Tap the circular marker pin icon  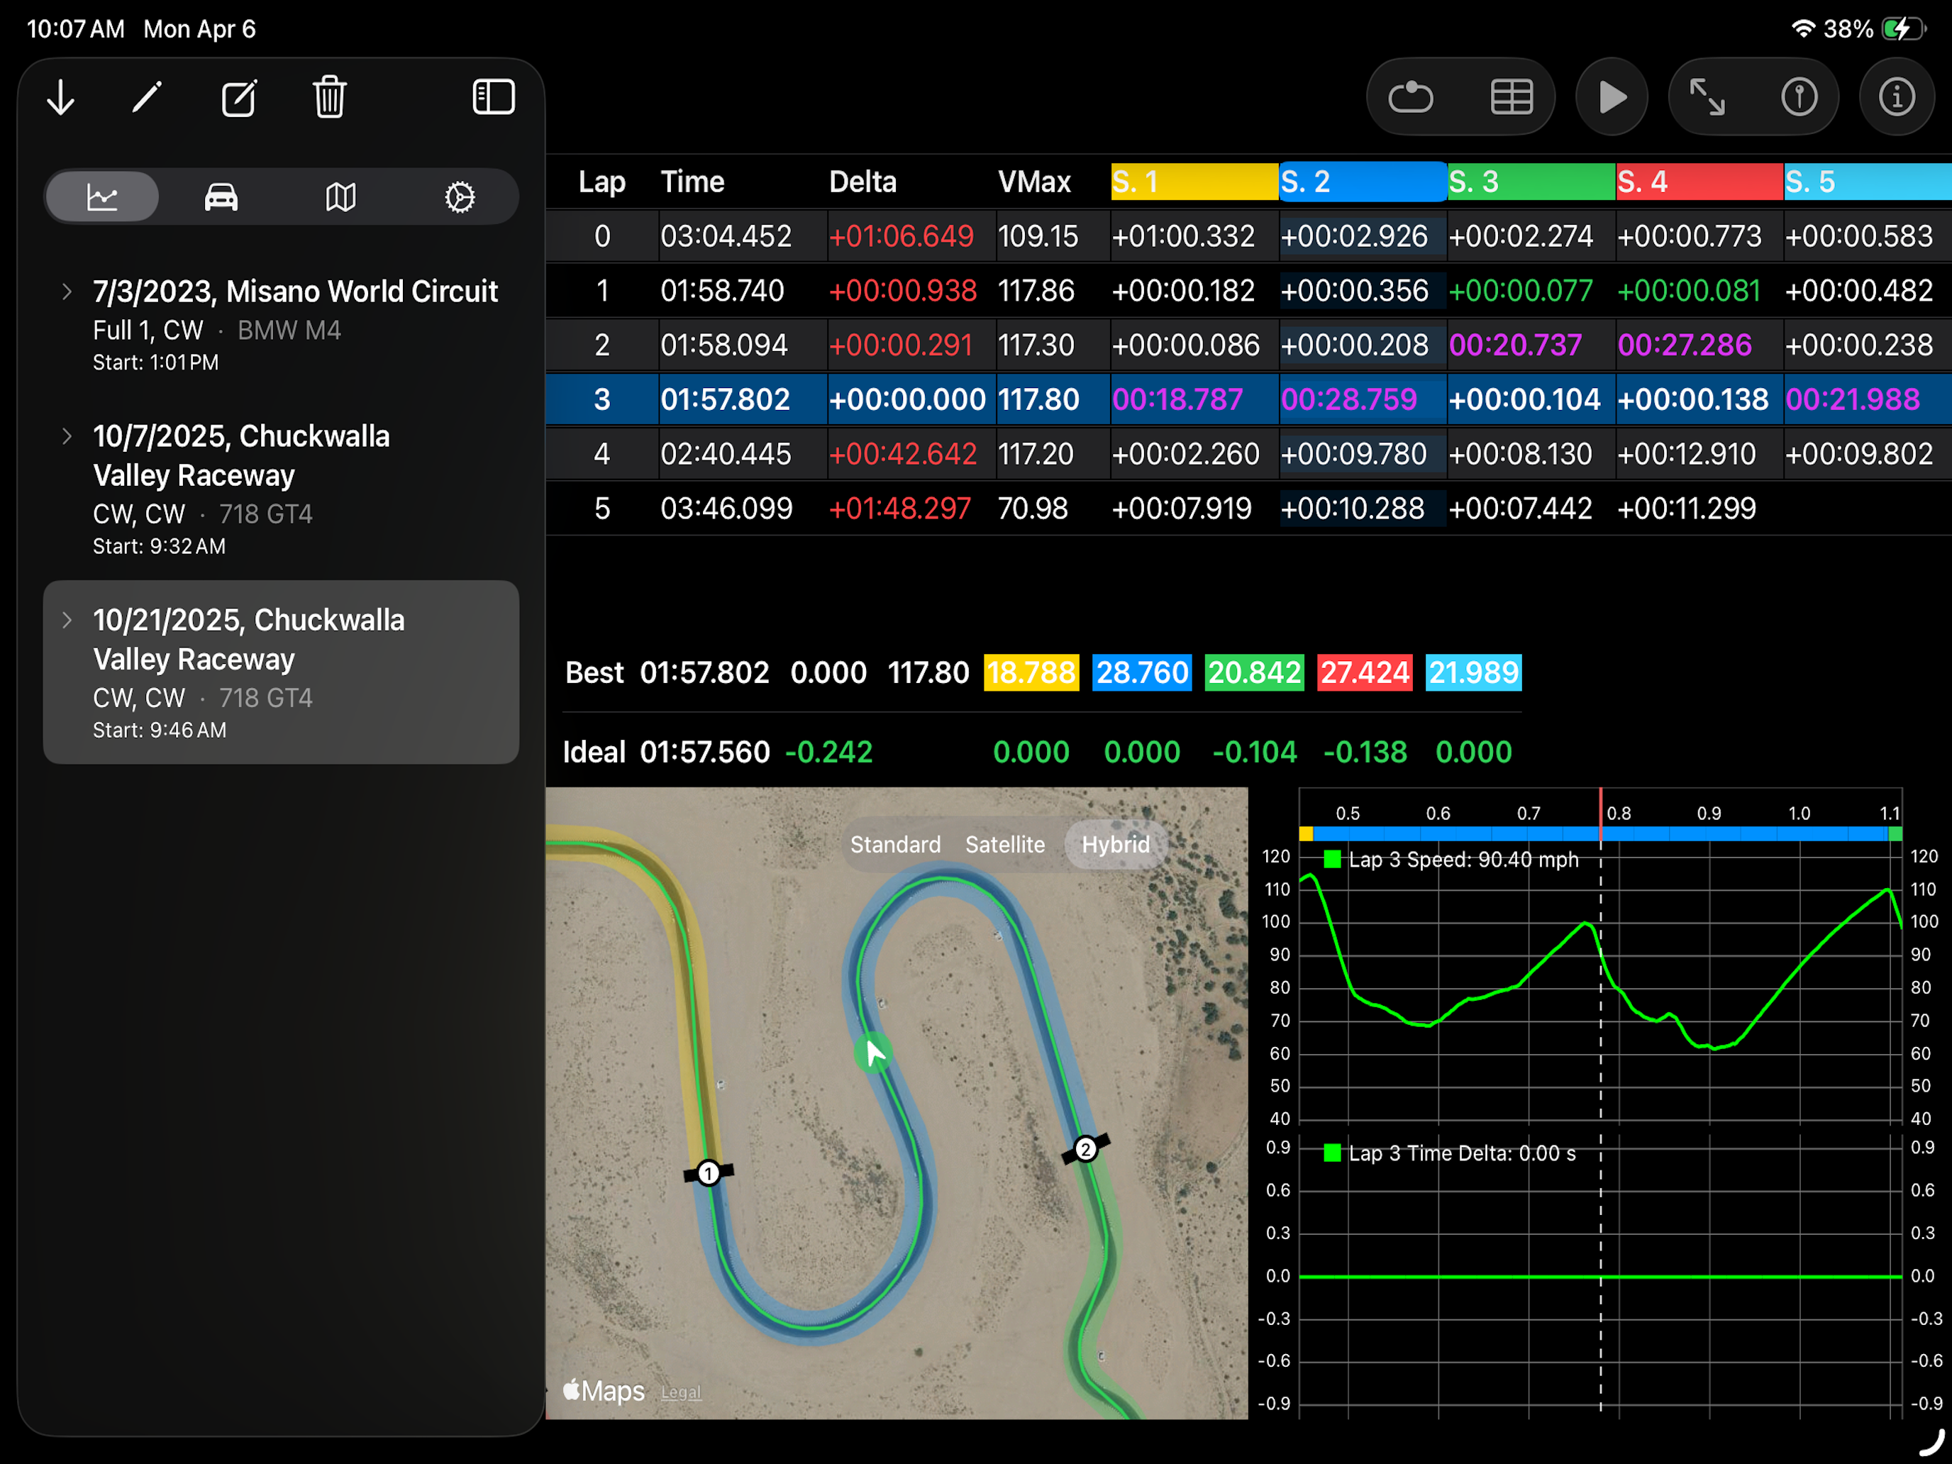point(1799,97)
